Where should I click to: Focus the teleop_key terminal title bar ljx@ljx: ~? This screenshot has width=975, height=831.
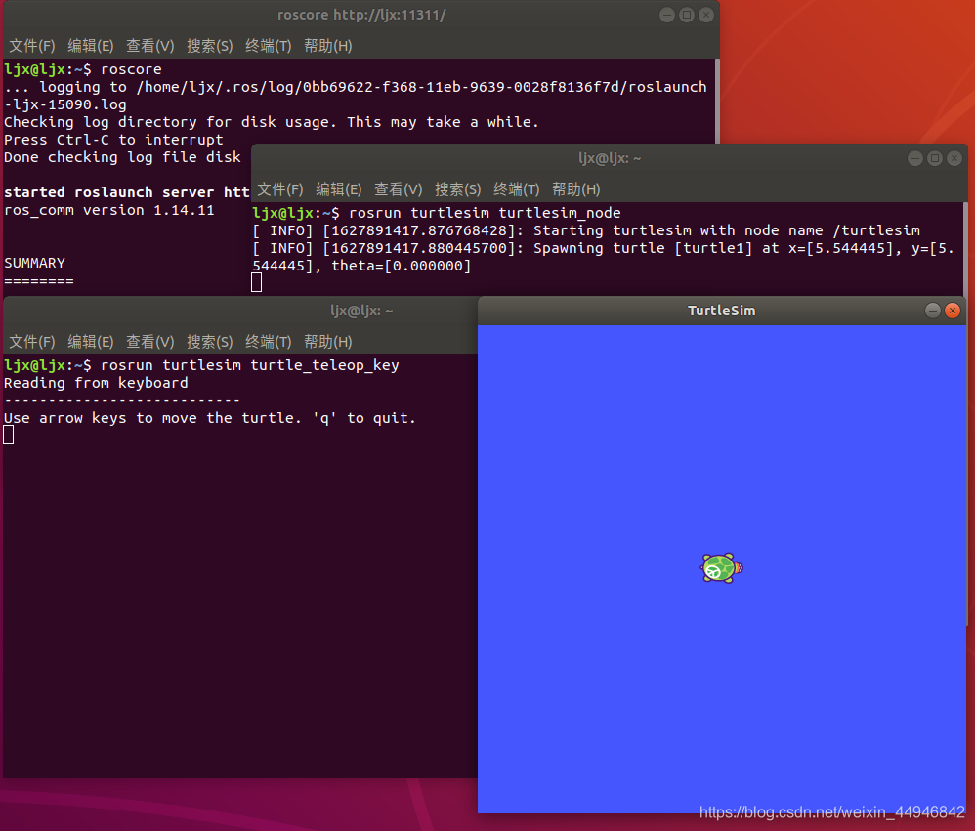coord(240,311)
